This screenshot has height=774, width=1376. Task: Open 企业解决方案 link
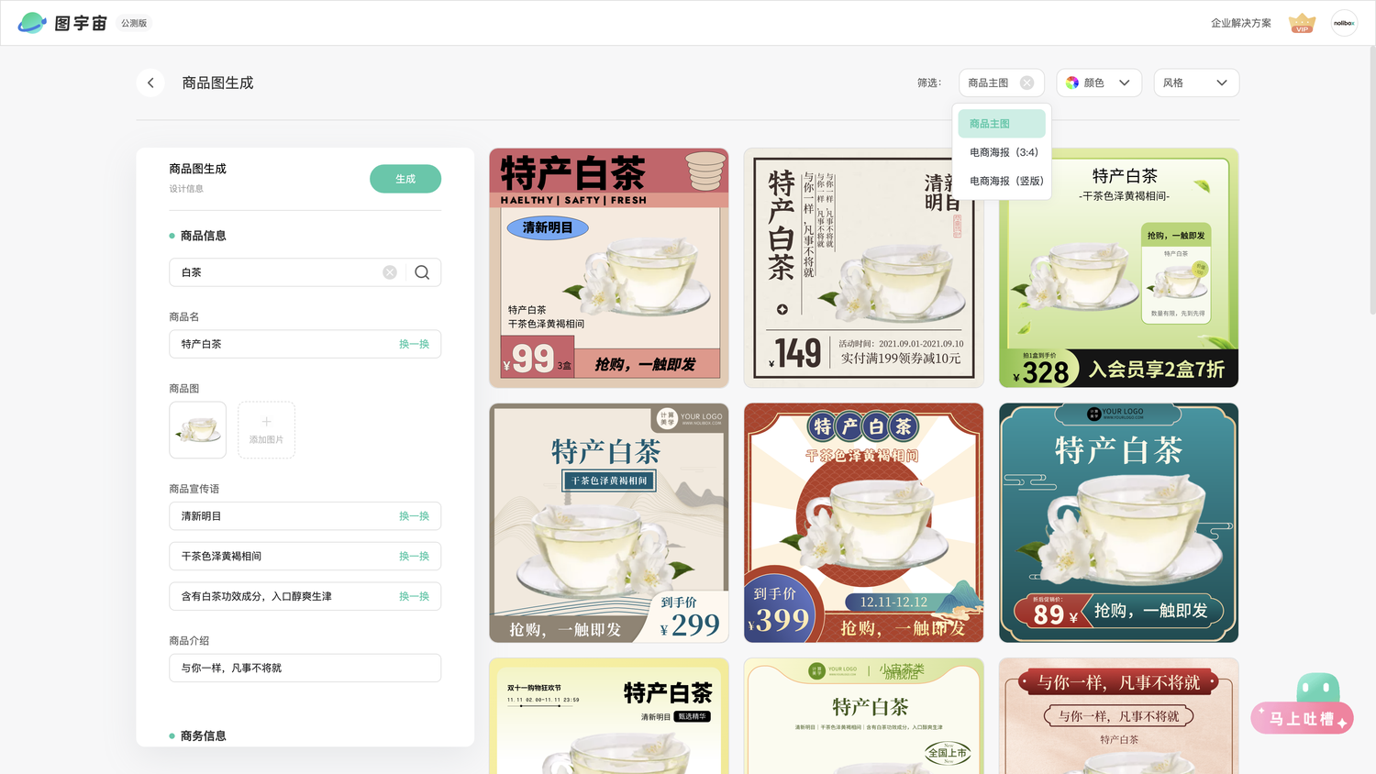coord(1240,23)
